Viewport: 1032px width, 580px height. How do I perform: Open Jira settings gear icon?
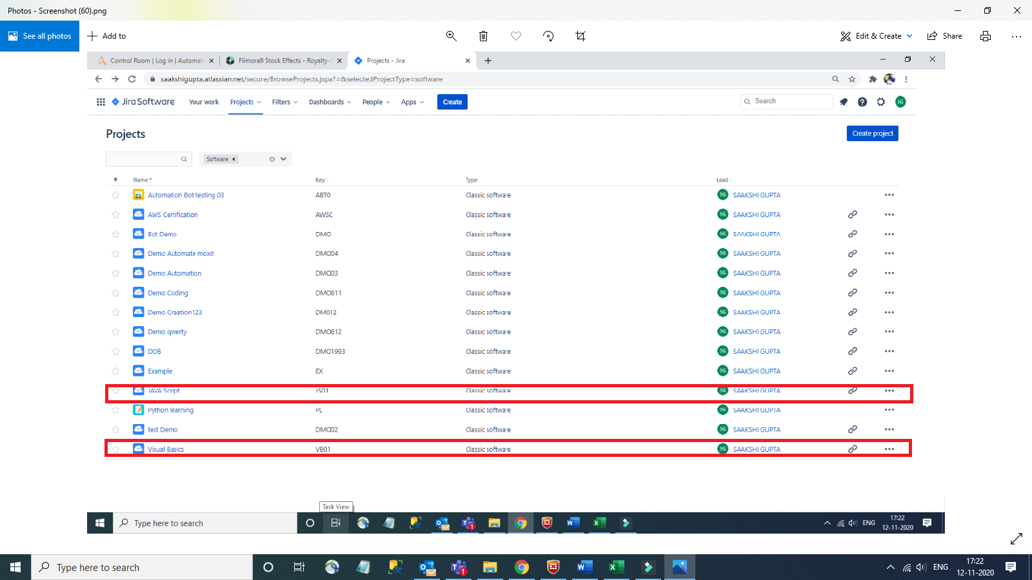tap(881, 102)
